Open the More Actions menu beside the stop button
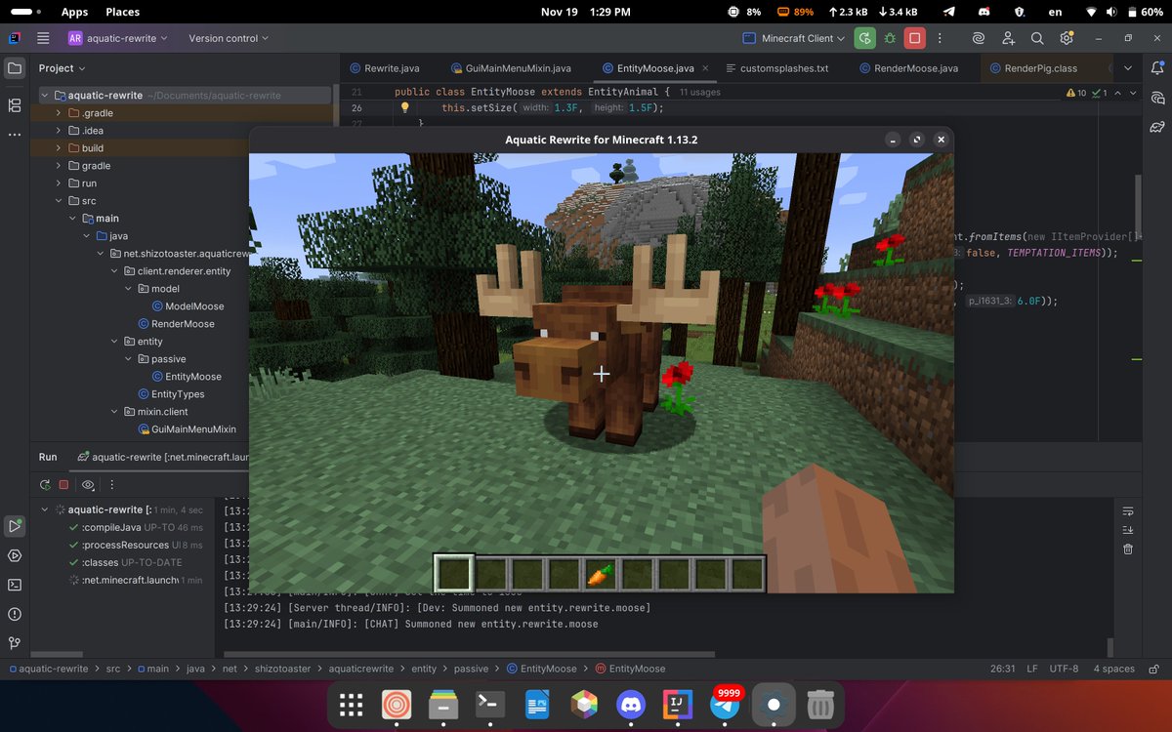This screenshot has height=732, width=1172. 941,38
